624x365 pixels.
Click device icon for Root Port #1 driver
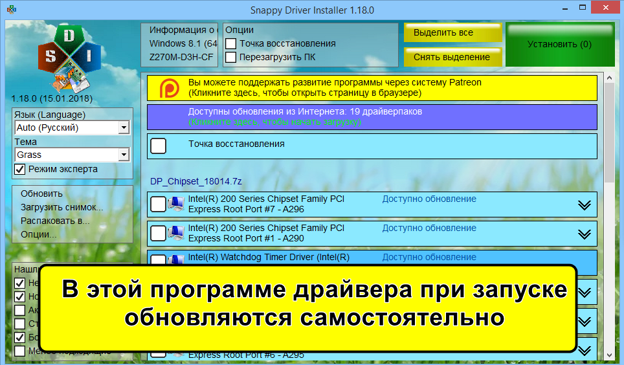tap(176, 234)
